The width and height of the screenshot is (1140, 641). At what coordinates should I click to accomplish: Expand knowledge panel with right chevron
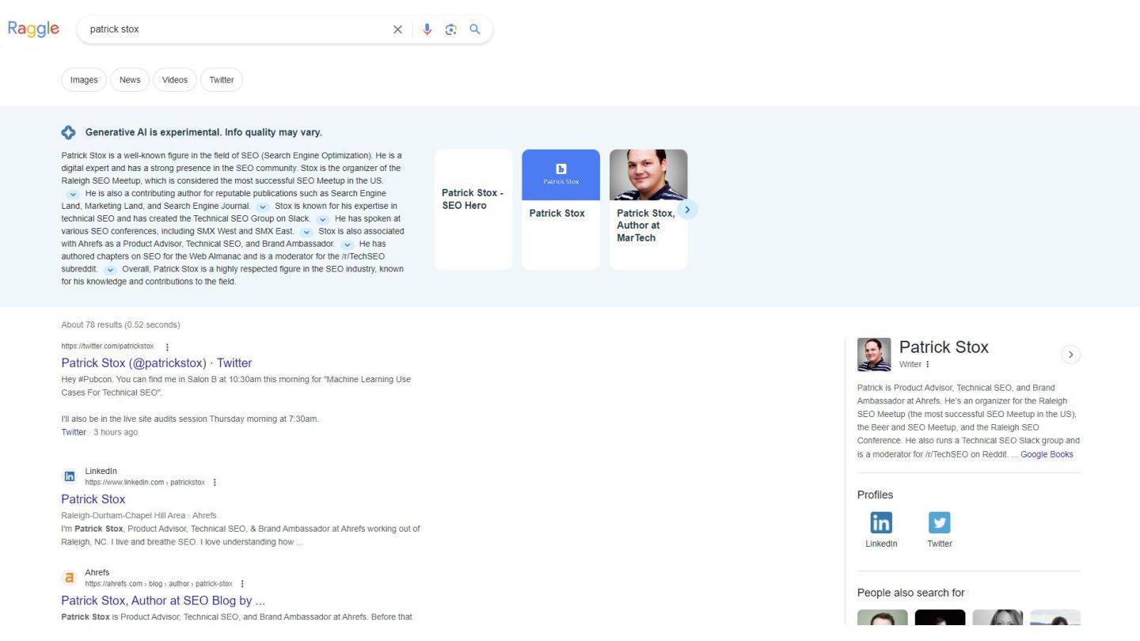[x=1070, y=355]
